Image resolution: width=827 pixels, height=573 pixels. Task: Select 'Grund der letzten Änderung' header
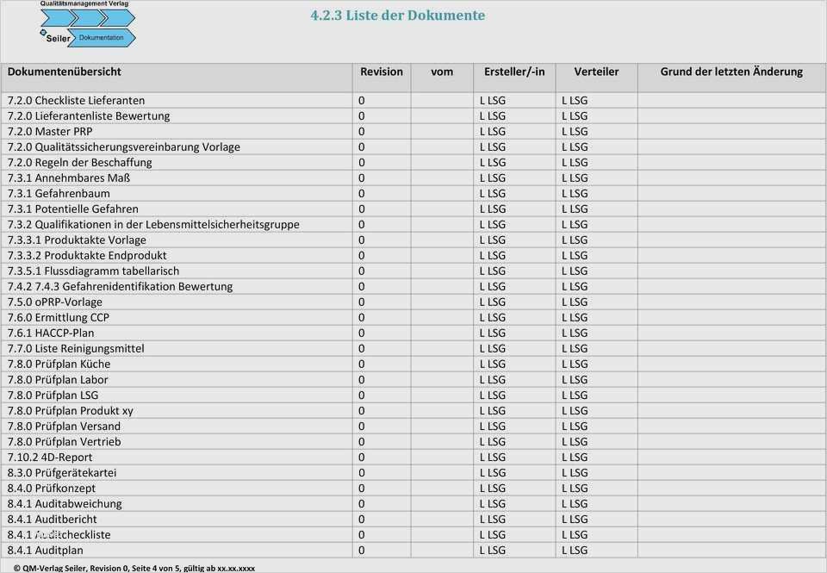click(x=731, y=72)
